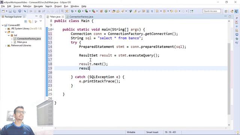Image resolution: width=240 pixels, height=135 pixels.
Task: Go to Last Edit Location icon
Action: [x=172, y=11]
